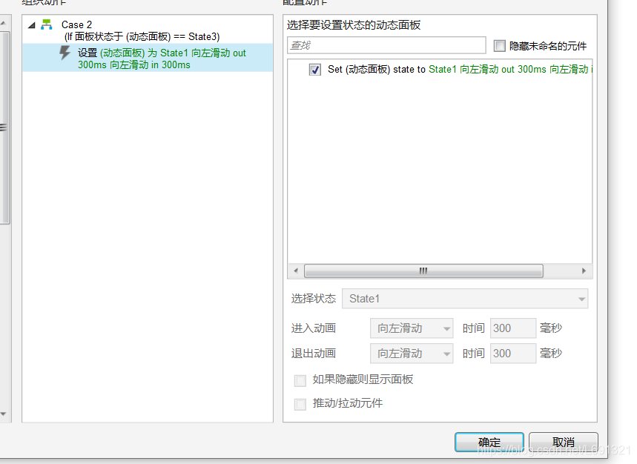Click Set (动态面板) state to State1 row text
Viewport: 637px width, 464px height.
[x=460, y=70]
